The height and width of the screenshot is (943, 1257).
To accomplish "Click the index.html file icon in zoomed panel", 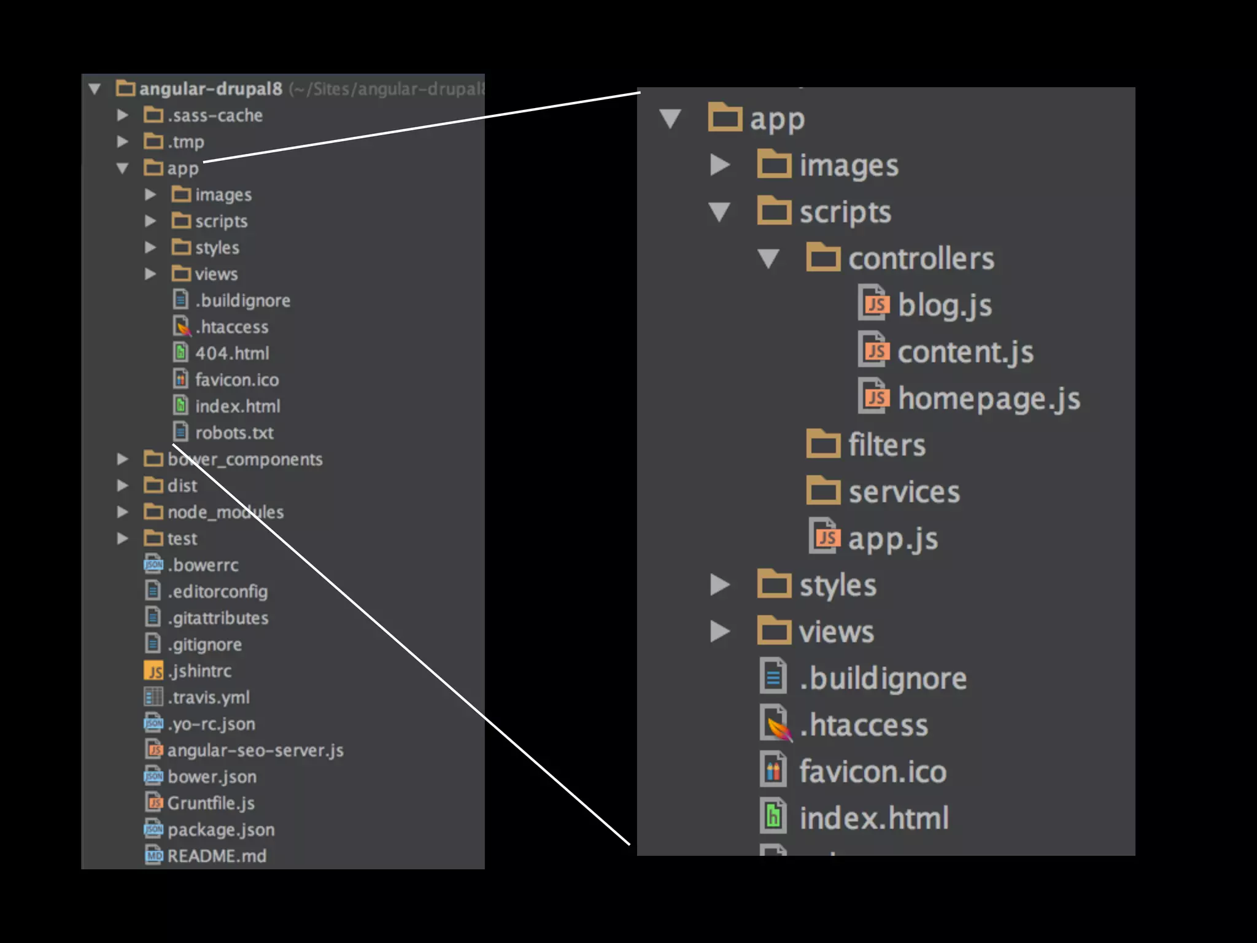I will pyautogui.click(x=773, y=817).
